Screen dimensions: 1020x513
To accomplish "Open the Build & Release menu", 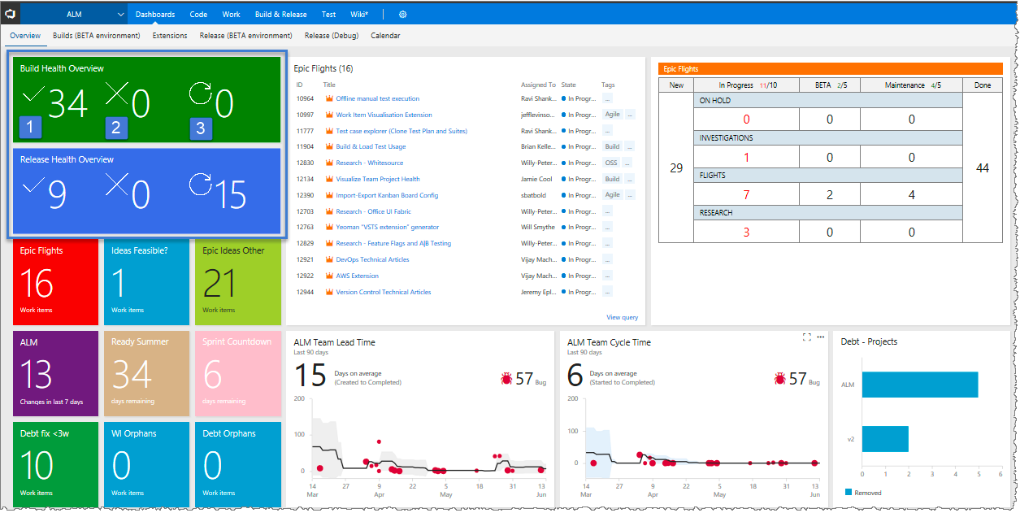I will click(280, 14).
